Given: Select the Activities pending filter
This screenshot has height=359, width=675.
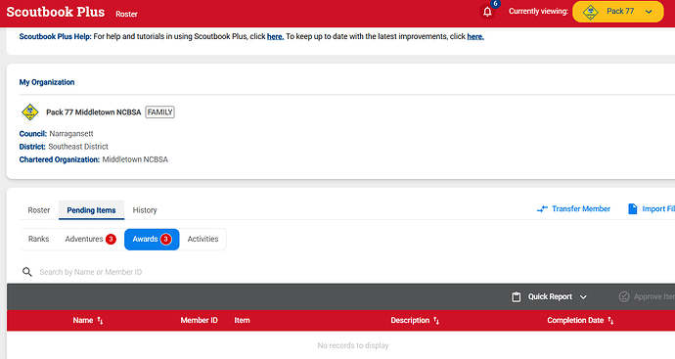Looking at the screenshot, I should pos(202,239).
